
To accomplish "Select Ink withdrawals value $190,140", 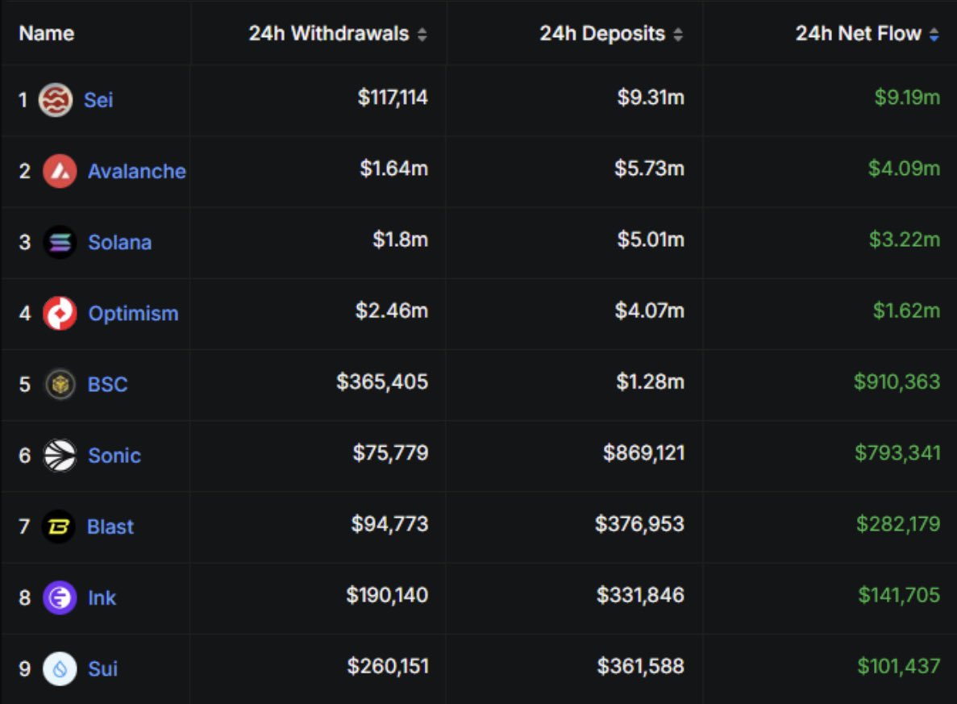I will (x=387, y=594).
